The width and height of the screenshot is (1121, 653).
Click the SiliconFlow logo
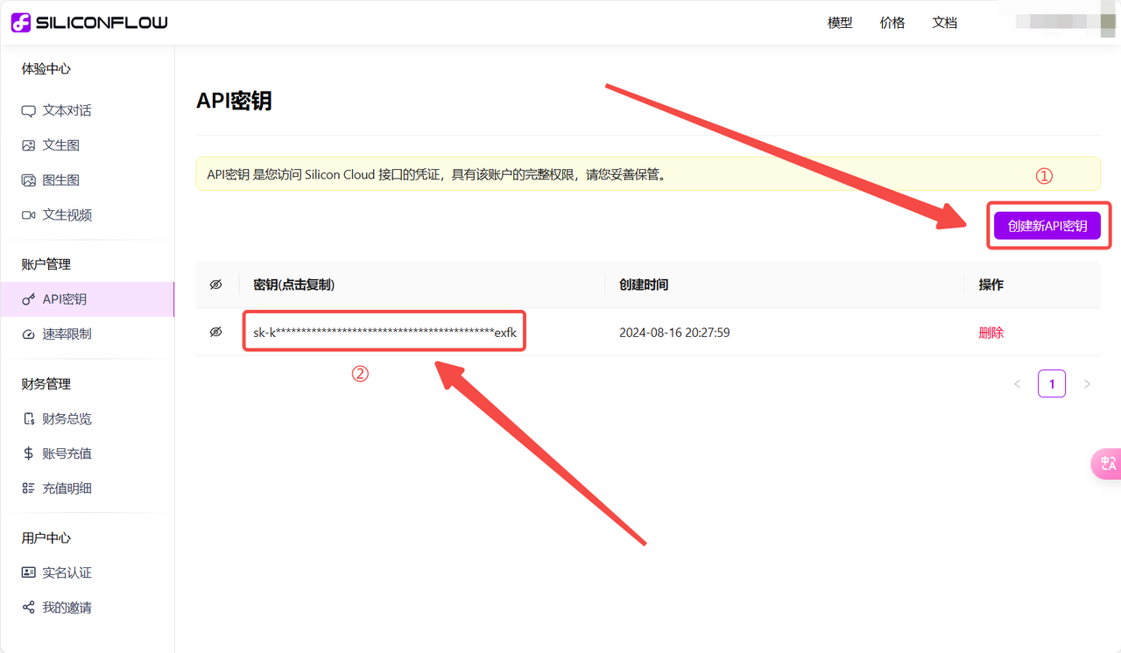click(x=89, y=23)
